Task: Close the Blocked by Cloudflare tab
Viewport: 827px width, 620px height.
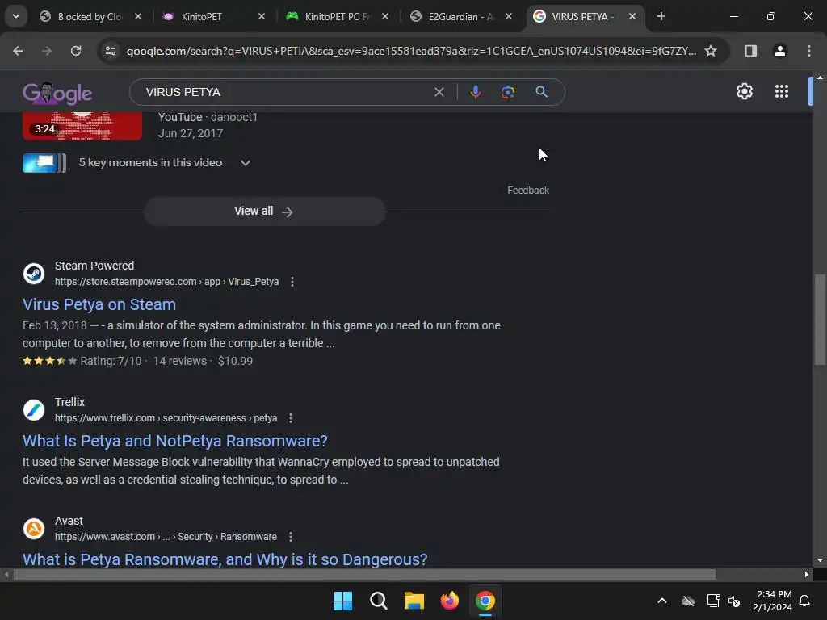Action: 137,16
